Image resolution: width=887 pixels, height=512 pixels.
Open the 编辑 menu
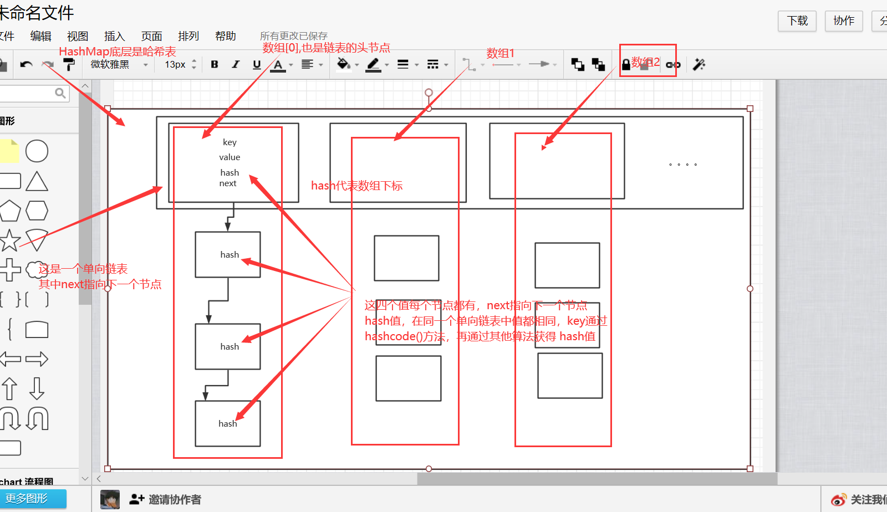[40, 36]
